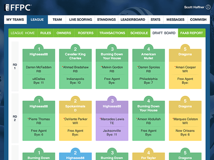This screenshot has height=160, width=214.
Task: View the Leaderboard tab
Action: pyautogui.click(x=133, y=20)
